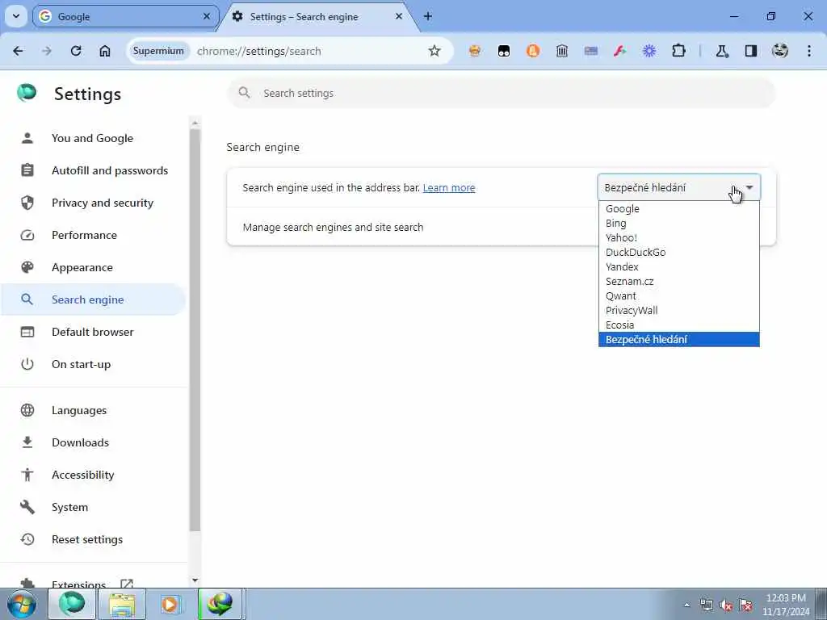
Task: Click the sidebar scrollbar down arrow
Action: 195,580
